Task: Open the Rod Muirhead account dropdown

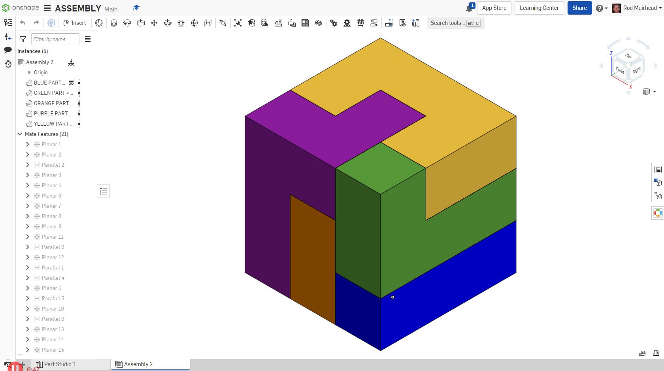Action: click(x=637, y=8)
